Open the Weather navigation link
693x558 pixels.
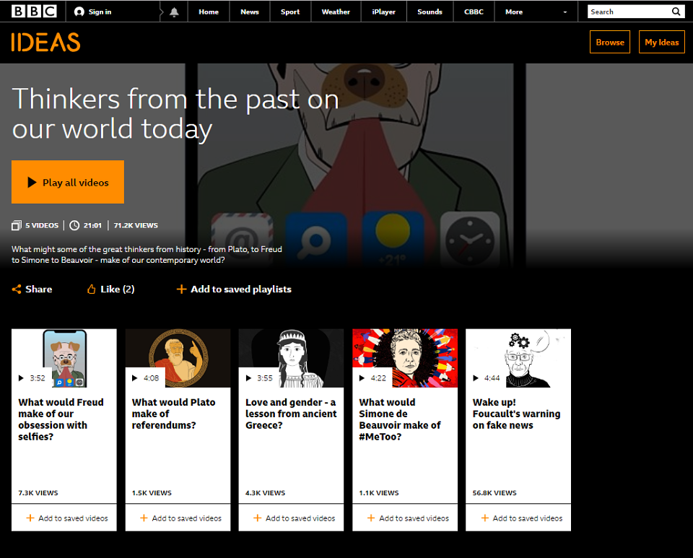click(x=336, y=12)
